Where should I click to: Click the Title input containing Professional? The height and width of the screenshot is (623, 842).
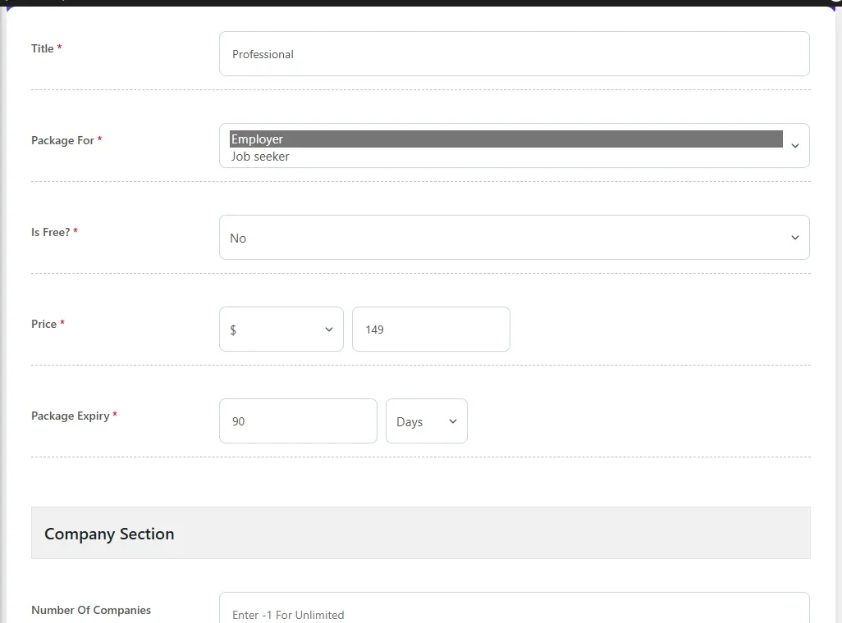(514, 53)
